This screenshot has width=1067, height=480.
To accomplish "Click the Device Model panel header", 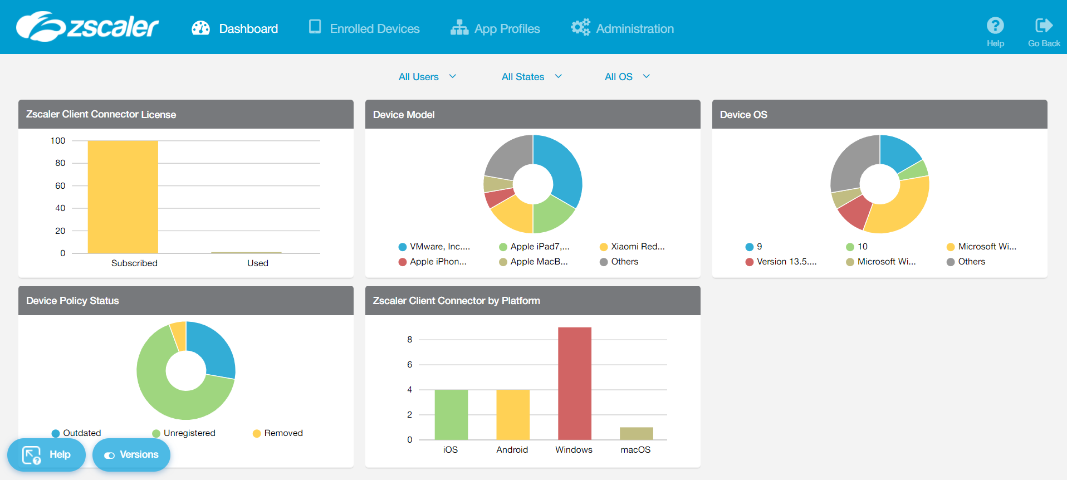I will point(533,115).
